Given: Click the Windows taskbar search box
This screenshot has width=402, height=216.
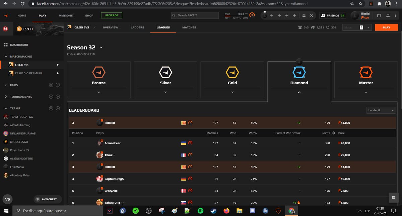Looking at the screenshot, I should pos(58,211).
